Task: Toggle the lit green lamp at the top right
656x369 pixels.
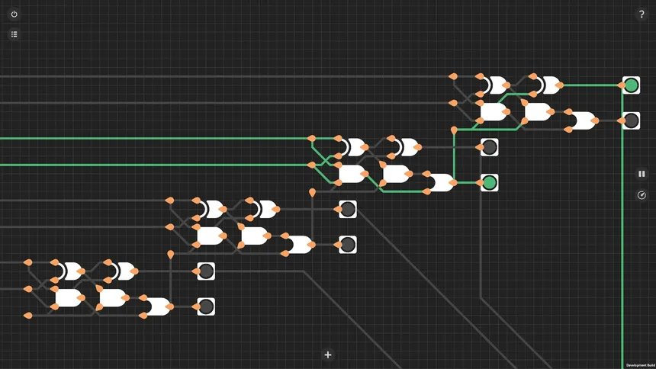Action: (631, 85)
